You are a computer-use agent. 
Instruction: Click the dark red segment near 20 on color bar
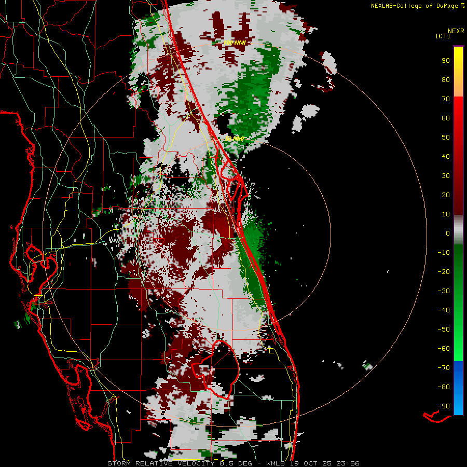point(458,195)
